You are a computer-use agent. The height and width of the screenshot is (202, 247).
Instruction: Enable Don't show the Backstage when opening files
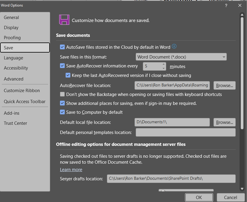[62, 94]
